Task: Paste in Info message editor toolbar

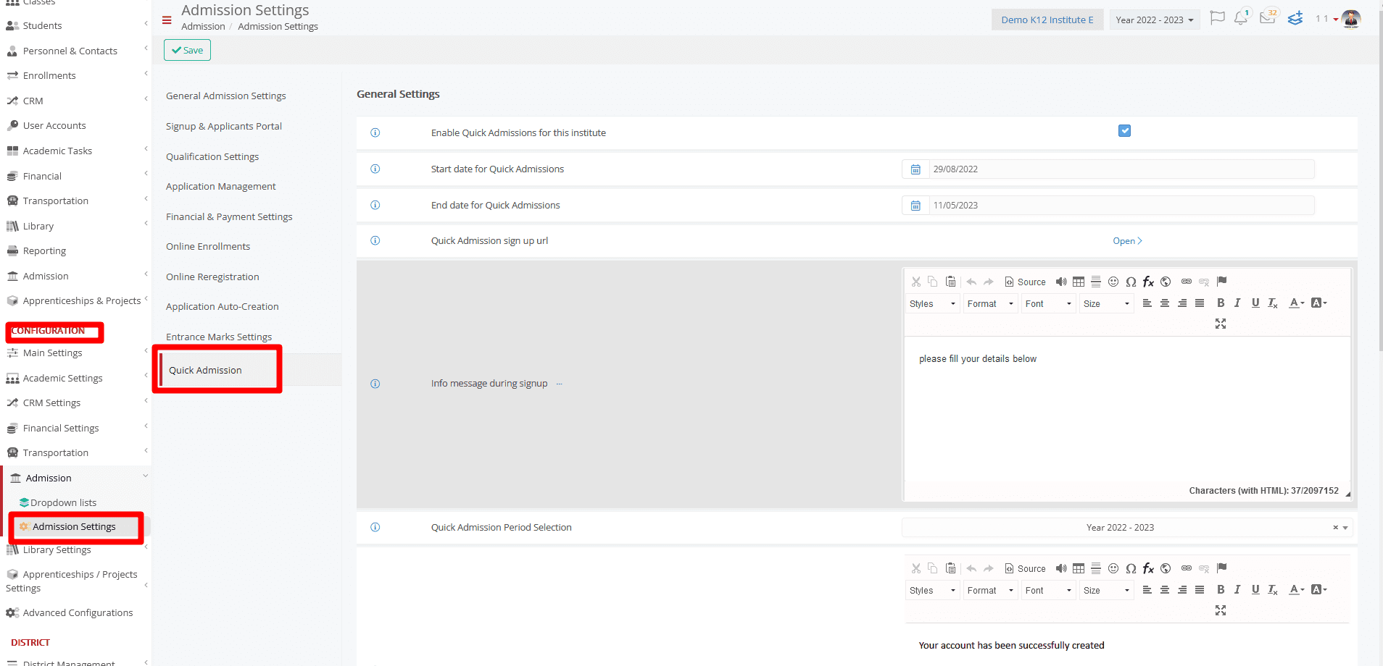Action: click(x=950, y=282)
